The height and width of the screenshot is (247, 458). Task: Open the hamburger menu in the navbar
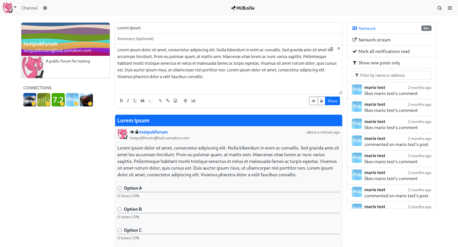[450, 8]
